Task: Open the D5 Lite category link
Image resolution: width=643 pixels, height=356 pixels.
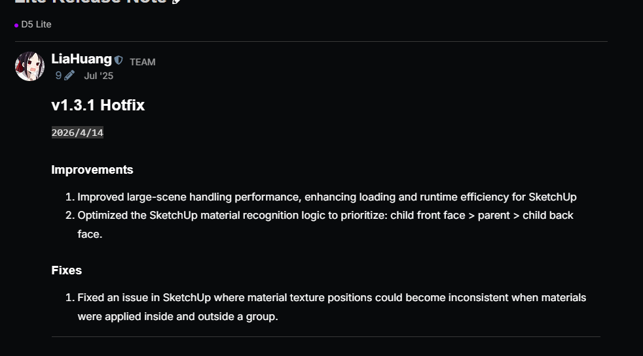Action: [36, 24]
